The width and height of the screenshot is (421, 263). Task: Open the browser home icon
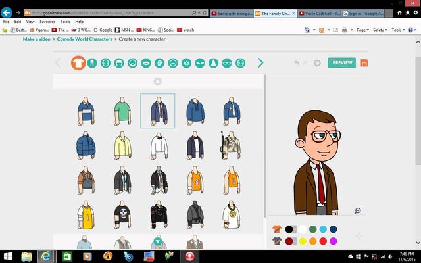[x=399, y=12]
